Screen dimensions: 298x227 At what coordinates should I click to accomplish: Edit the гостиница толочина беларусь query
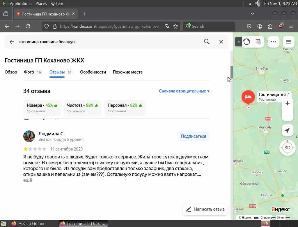47,42
